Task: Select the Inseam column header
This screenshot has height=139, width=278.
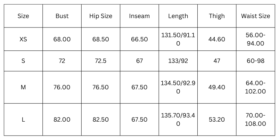Action: (x=139, y=16)
